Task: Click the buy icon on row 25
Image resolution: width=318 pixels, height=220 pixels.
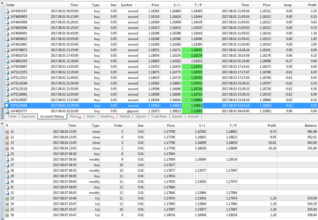Action: [x=7, y=154]
